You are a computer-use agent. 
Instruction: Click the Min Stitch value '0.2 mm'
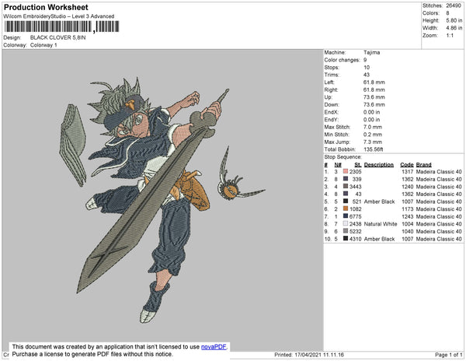point(372,135)
